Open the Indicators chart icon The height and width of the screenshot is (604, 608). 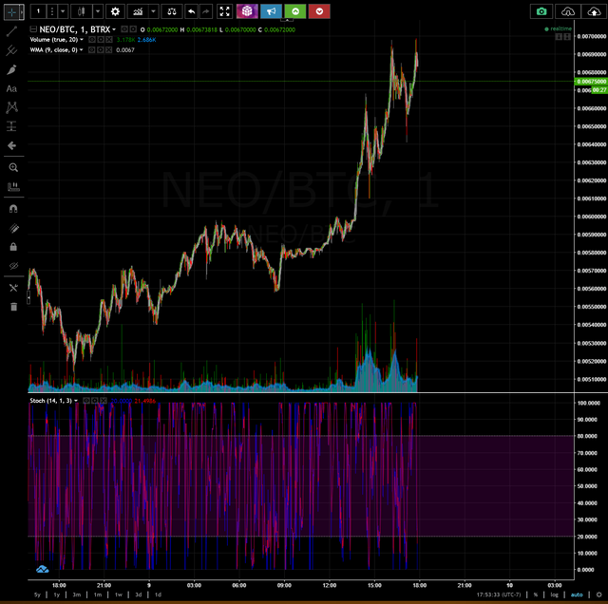pyautogui.click(x=138, y=11)
